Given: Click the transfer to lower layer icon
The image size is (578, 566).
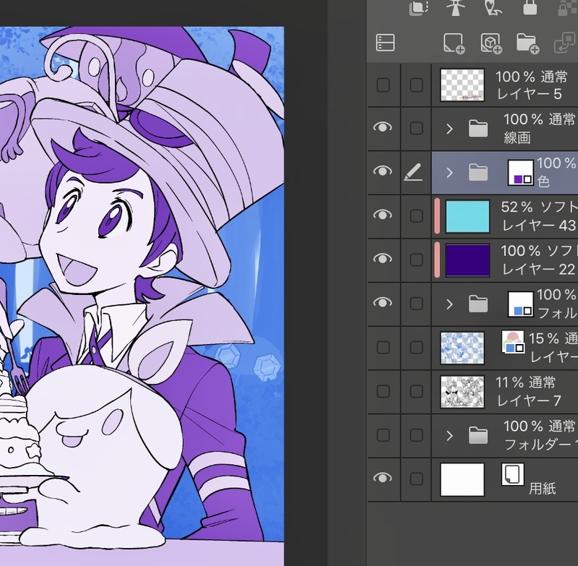Looking at the screenshot, I should click(566, 43).
